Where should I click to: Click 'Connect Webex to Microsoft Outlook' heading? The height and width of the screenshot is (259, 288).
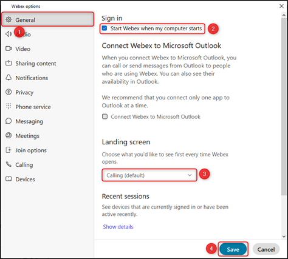tap(162, 45)
